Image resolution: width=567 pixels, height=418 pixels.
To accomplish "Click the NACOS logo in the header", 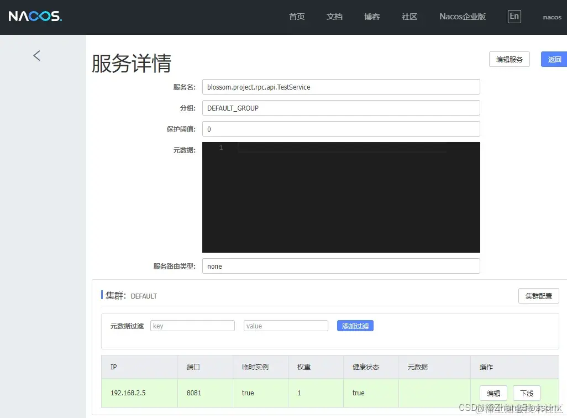I will [35, 17].
